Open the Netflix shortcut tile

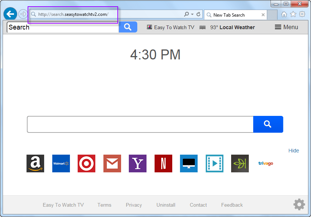[163, 163]
